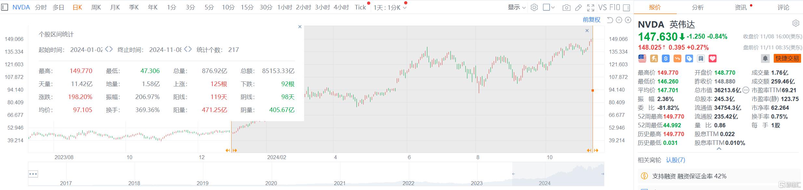803x190 pixels.
Task: Click the blue dollar sign icon
Action: click(666, 58)
